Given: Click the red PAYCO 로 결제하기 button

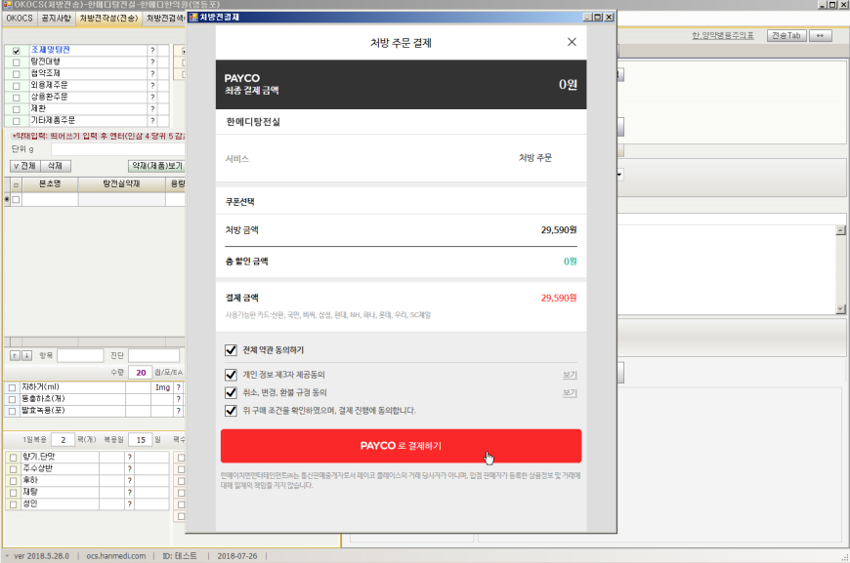Looking at the screenshot, I should [x=402, y=446].
